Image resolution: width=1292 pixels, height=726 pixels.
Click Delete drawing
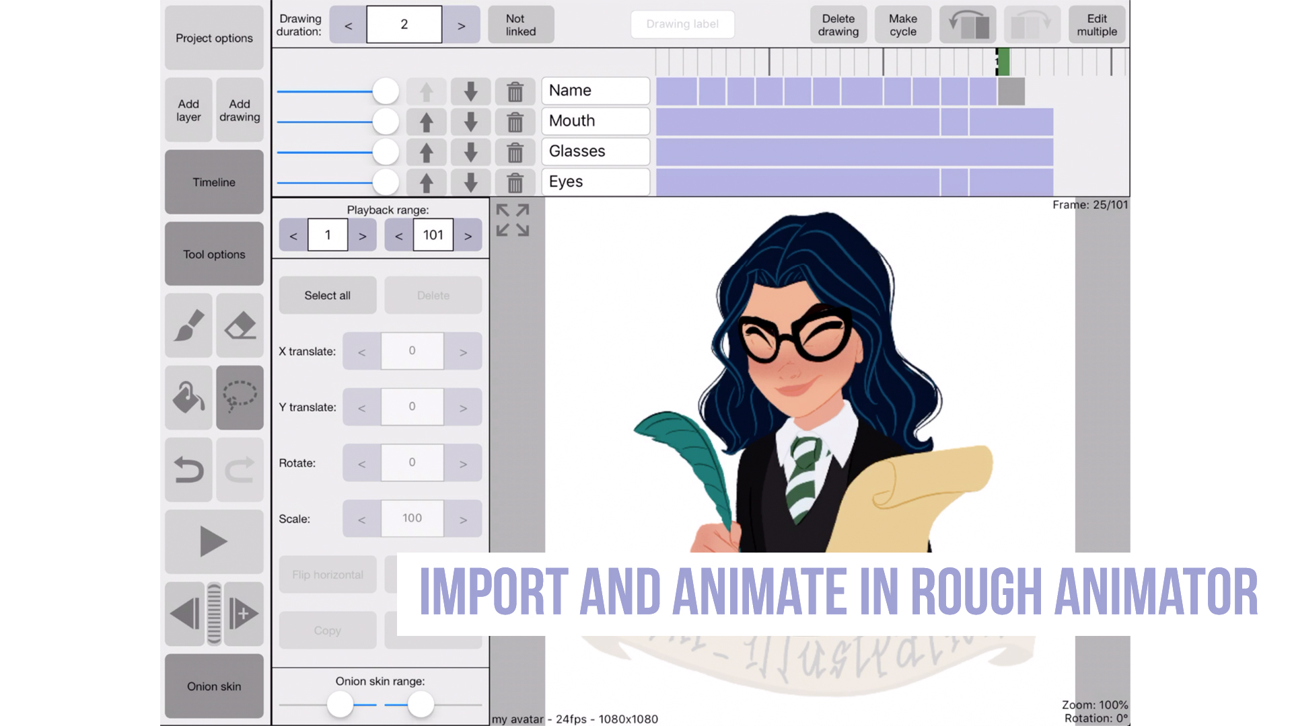[x=838, y=25]
